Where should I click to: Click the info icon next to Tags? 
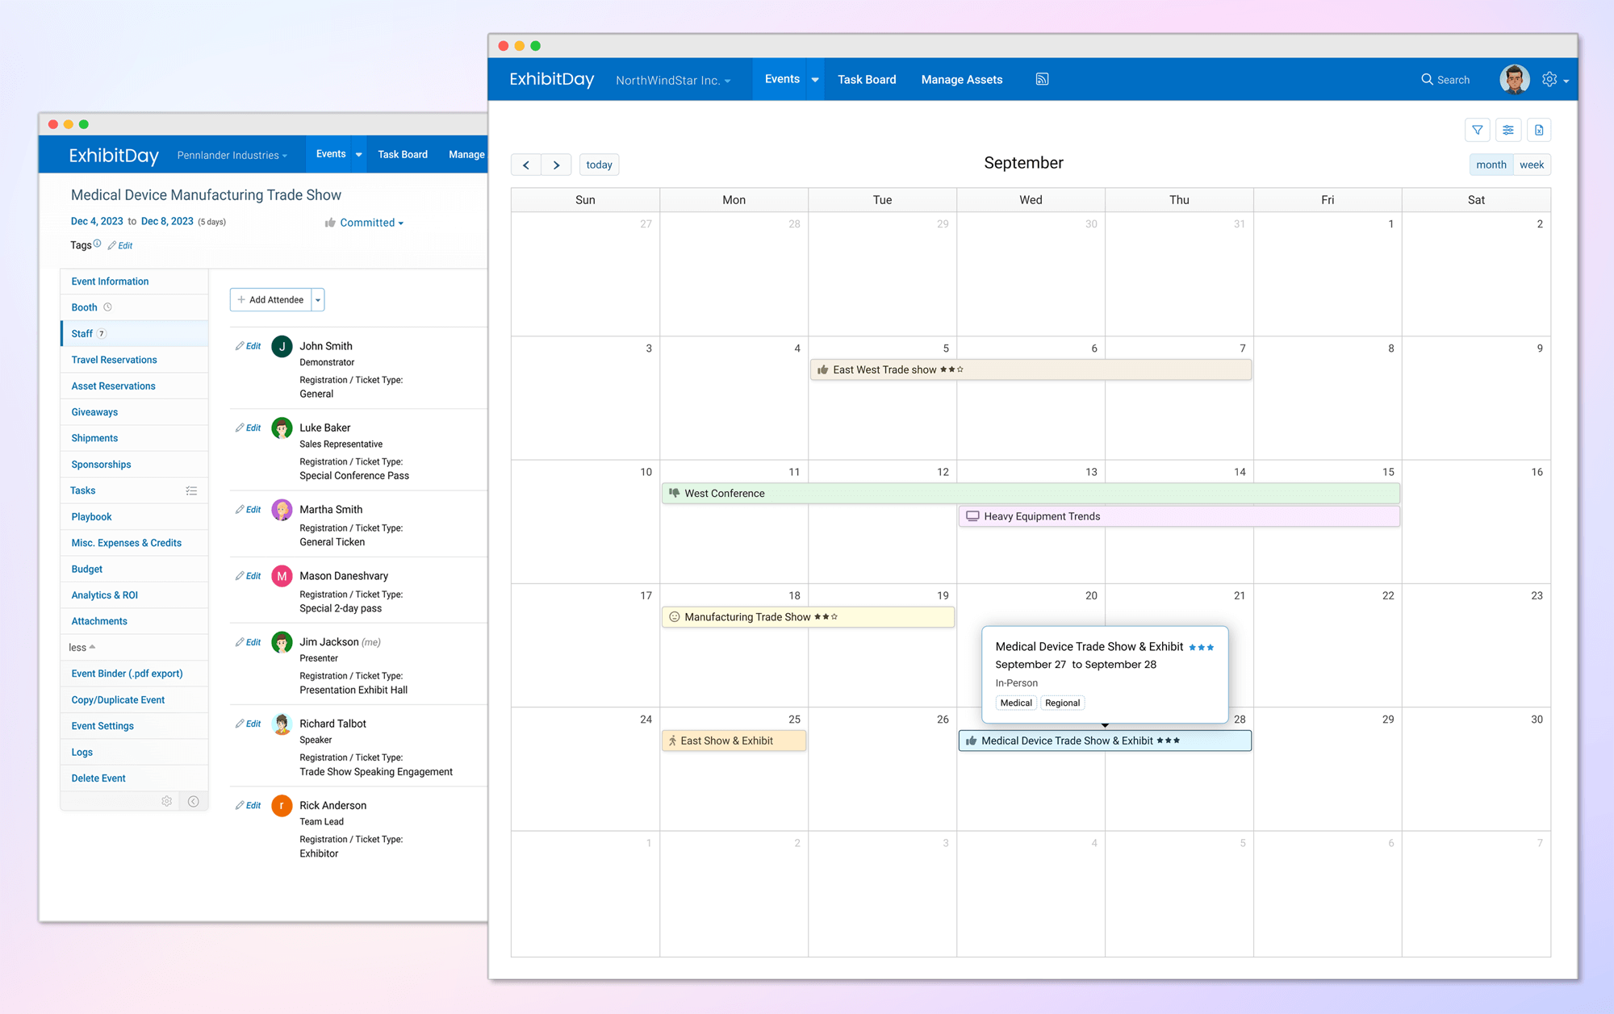tap(97, 244)
